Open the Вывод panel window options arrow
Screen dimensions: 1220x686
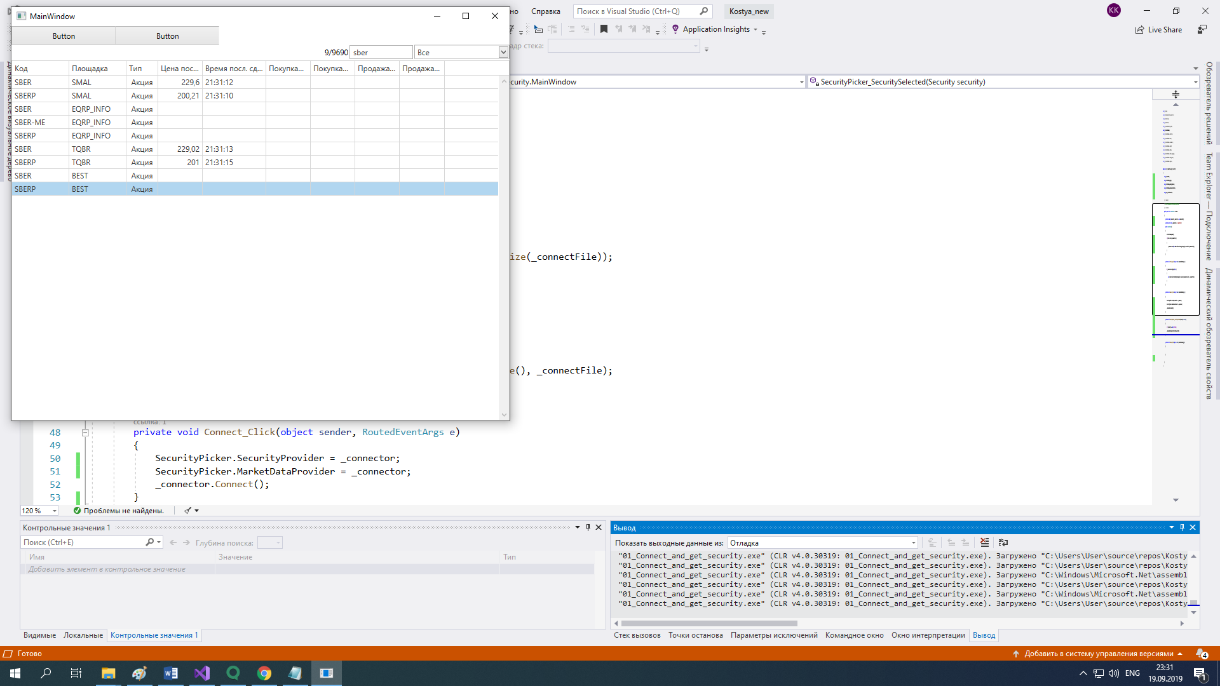[1171, 527]
